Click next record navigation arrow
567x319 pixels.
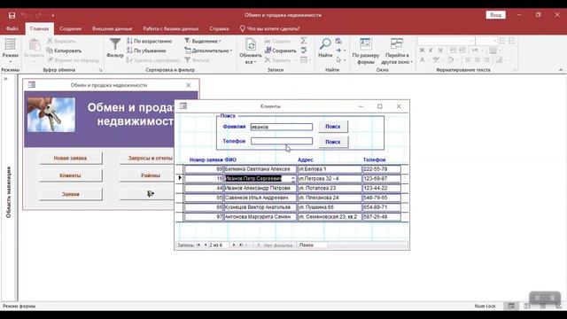[234, 245]
